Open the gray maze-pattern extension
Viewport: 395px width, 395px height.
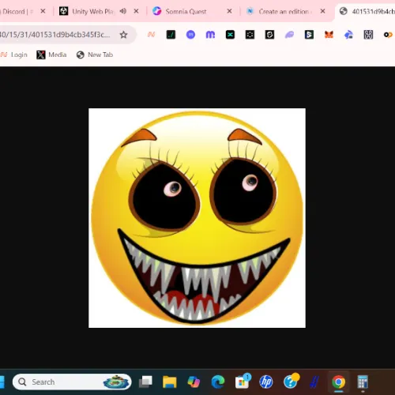(368, 35)
